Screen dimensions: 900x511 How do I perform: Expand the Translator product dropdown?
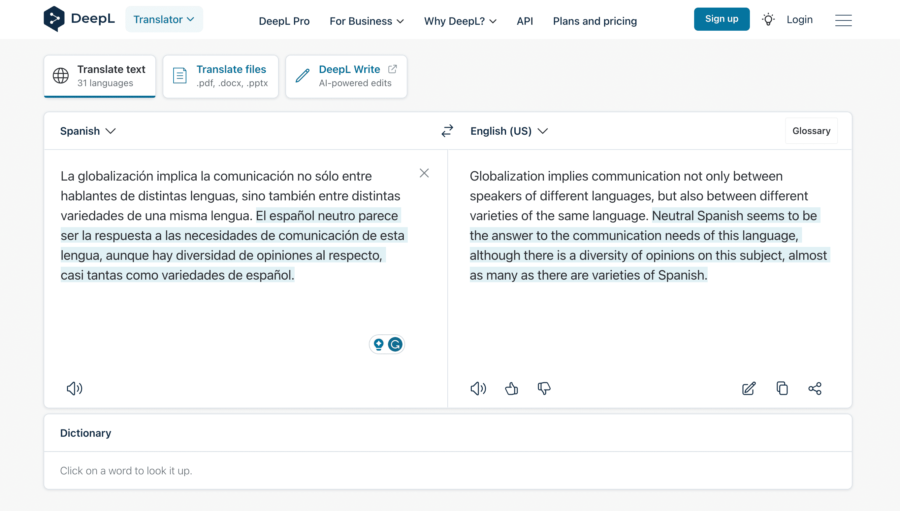coord(164,19)
